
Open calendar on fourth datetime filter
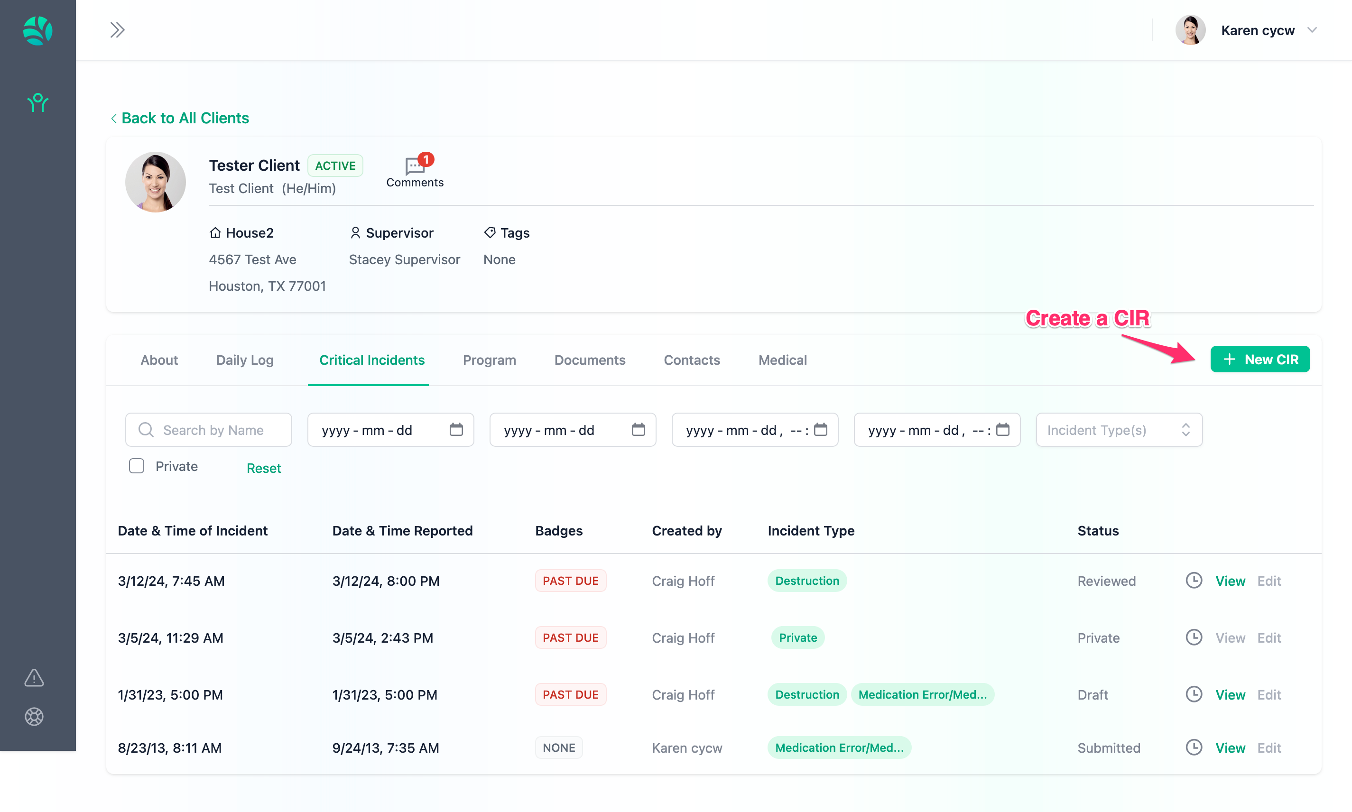(x=1002, y=430)
